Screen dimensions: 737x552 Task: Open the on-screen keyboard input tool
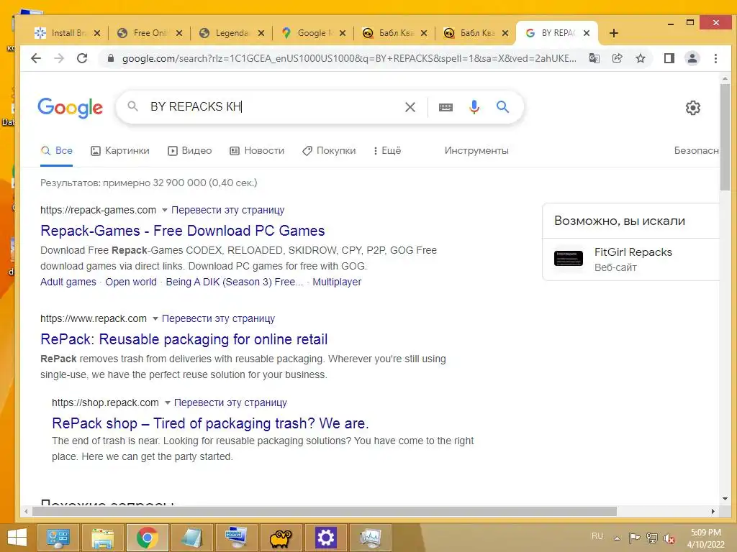tap(446, 108)
